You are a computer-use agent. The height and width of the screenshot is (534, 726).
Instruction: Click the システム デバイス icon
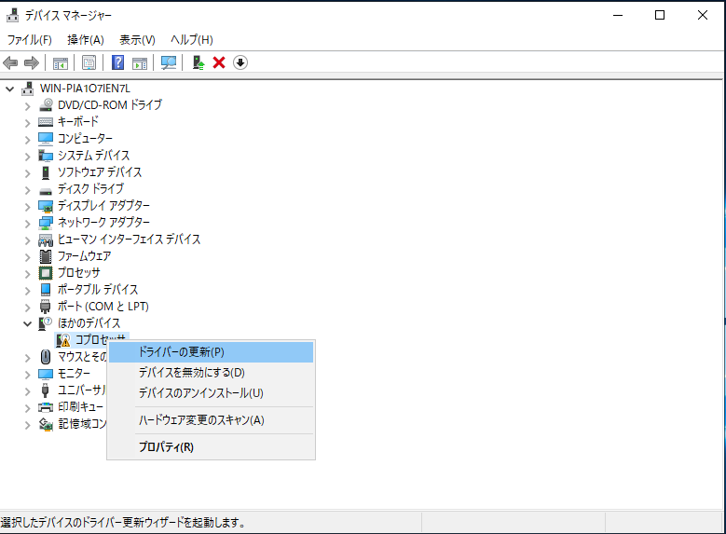pos(46,156)
